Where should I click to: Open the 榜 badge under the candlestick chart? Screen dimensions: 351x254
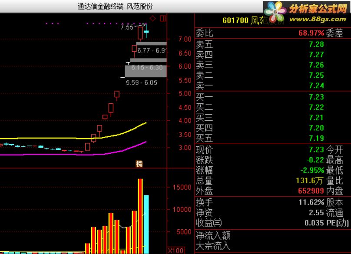click(139, 164)
